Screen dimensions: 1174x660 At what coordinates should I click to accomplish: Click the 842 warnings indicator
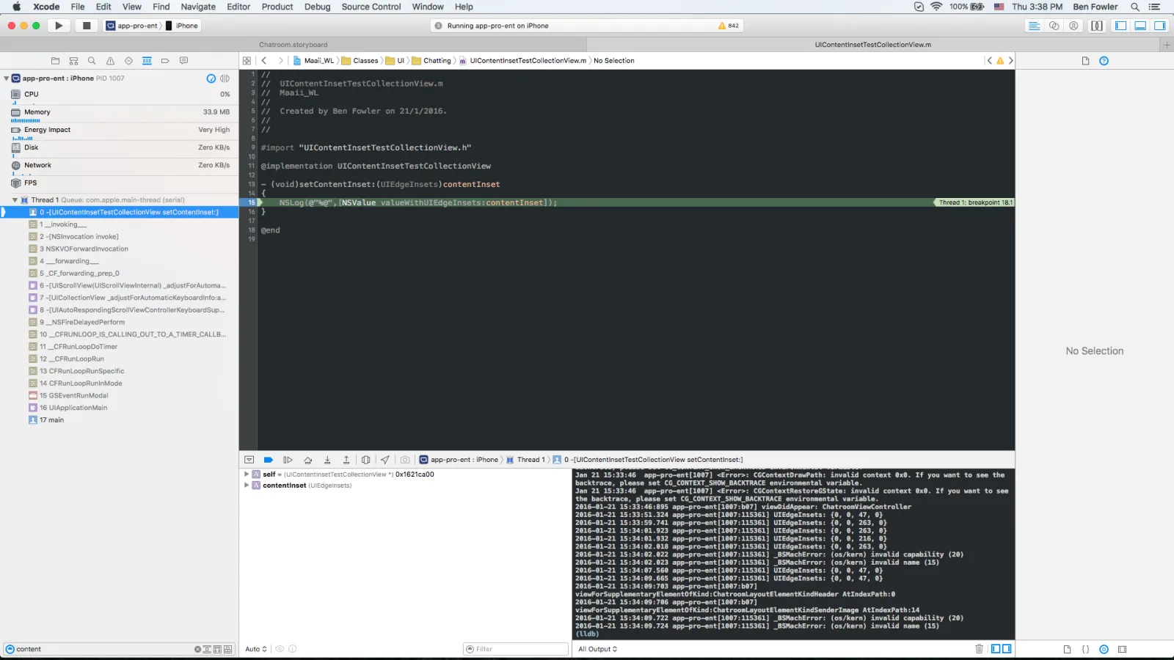coord(729,26)
